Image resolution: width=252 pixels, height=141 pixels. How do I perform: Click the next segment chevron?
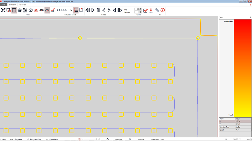[x=109, y=10]
